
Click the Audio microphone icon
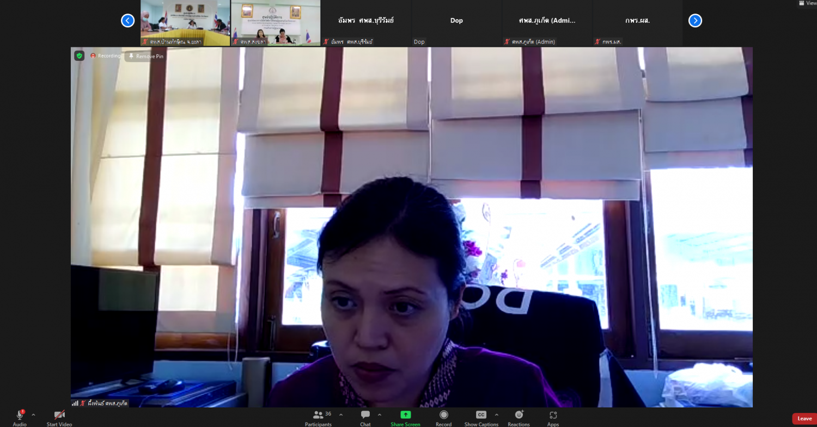20,415
